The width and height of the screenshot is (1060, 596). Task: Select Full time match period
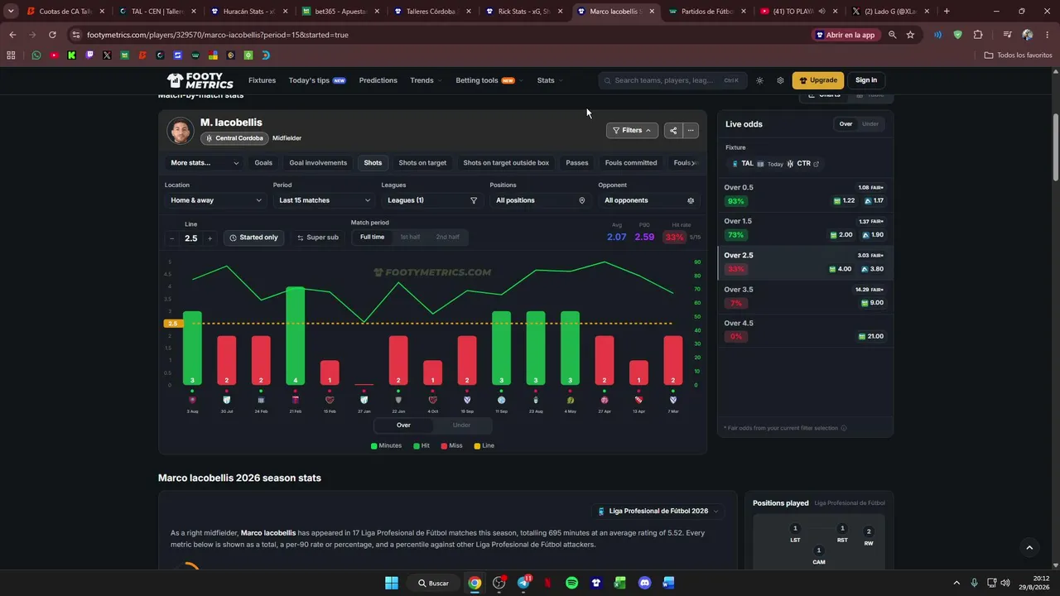(x=372, y=238)
